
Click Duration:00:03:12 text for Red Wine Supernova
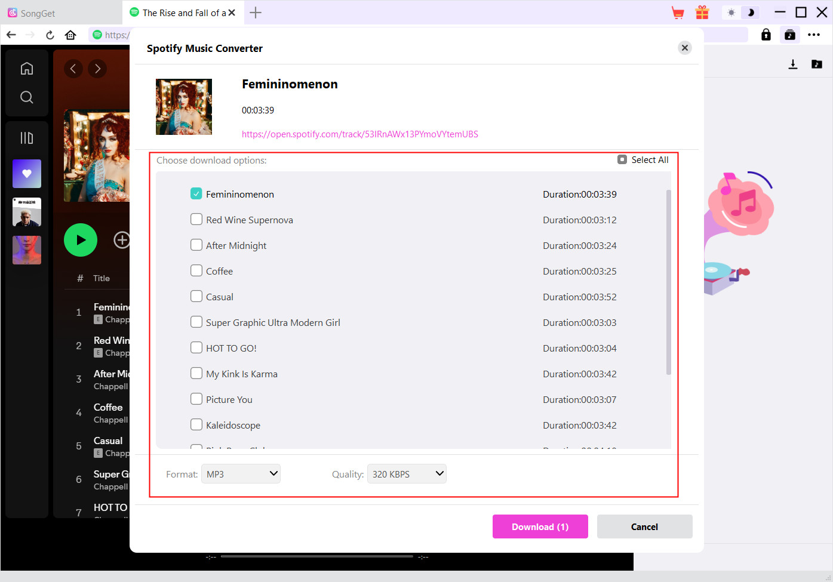tap(580, 220)
